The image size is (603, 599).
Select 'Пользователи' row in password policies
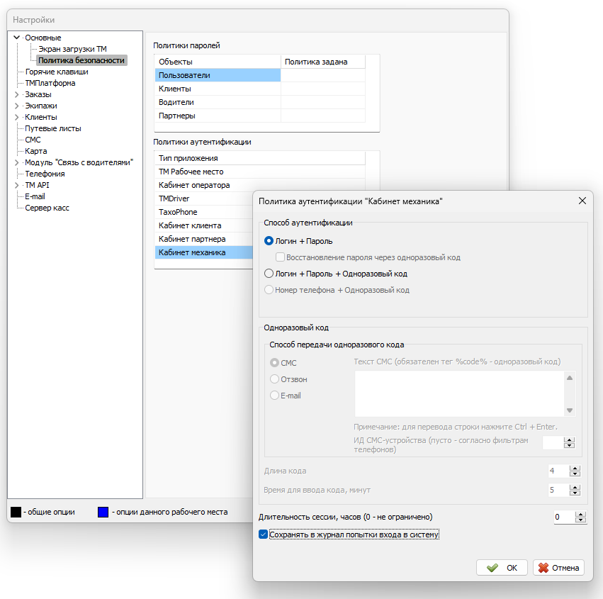pos(218,75)
